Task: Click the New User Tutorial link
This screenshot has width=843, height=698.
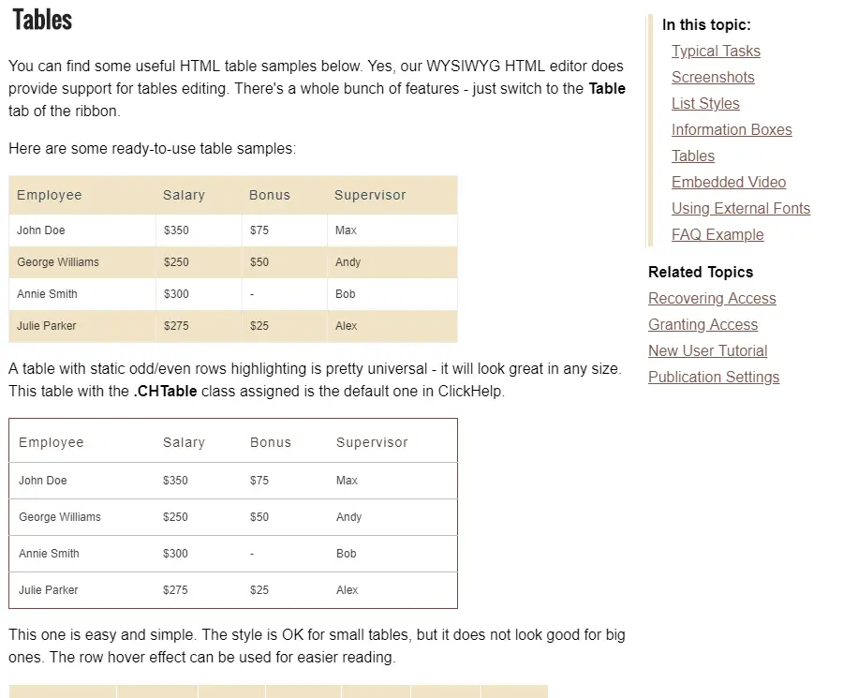Action: point(707,351)
